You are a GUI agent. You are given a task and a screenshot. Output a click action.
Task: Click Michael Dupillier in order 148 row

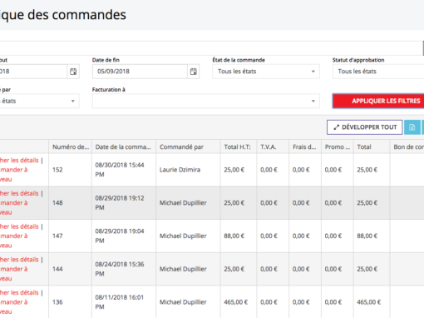click(x=183, y=203)
